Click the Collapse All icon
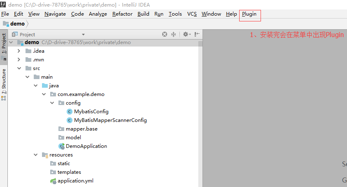The image size is (347, 187). click(174, 34)
